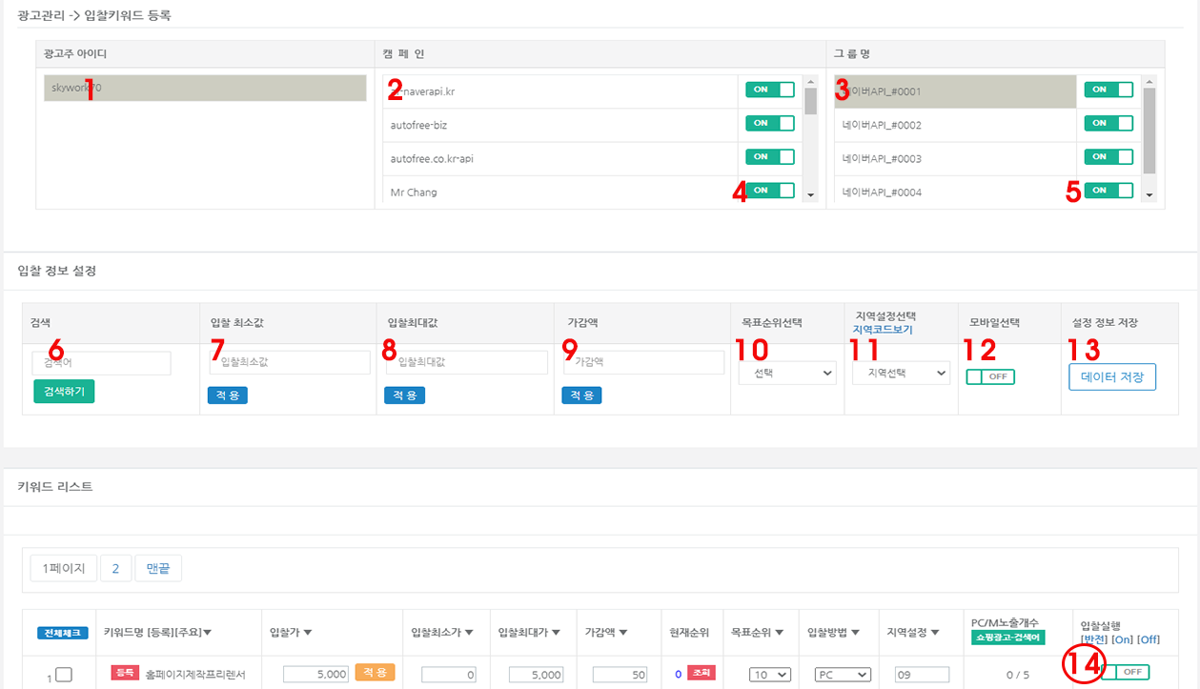Turn off the autofree-biz campaign switch

click(x=770, y=123)
